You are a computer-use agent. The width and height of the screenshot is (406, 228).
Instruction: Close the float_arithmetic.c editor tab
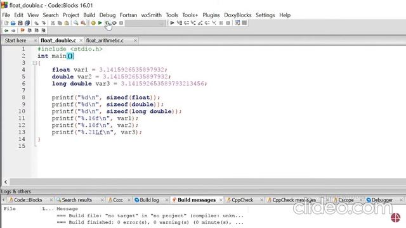click(135, 41)
